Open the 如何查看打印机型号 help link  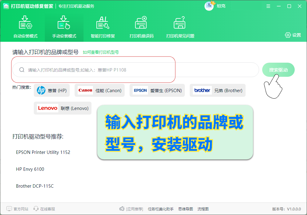click(x=101, y=52)
